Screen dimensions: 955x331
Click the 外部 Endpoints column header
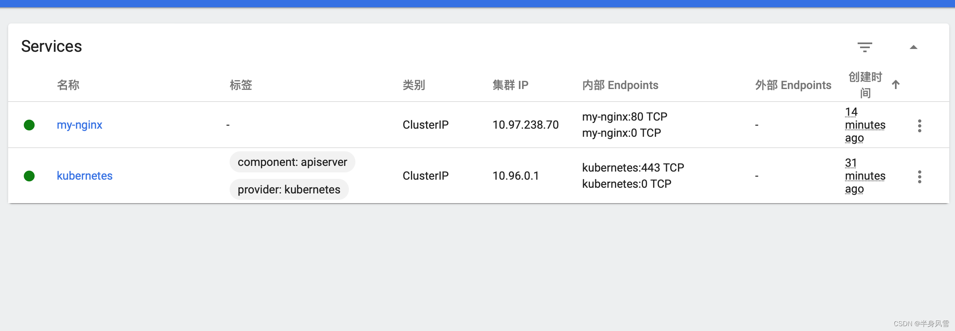(793, 85)
